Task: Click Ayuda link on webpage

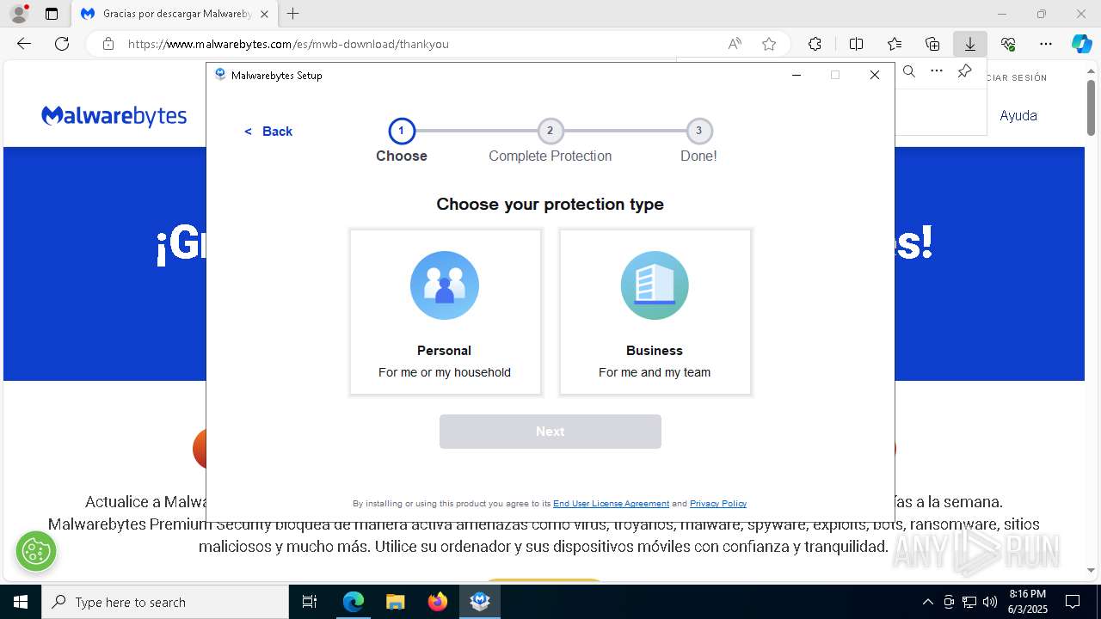Action: pyautogui.click(x=1018, y=115)
